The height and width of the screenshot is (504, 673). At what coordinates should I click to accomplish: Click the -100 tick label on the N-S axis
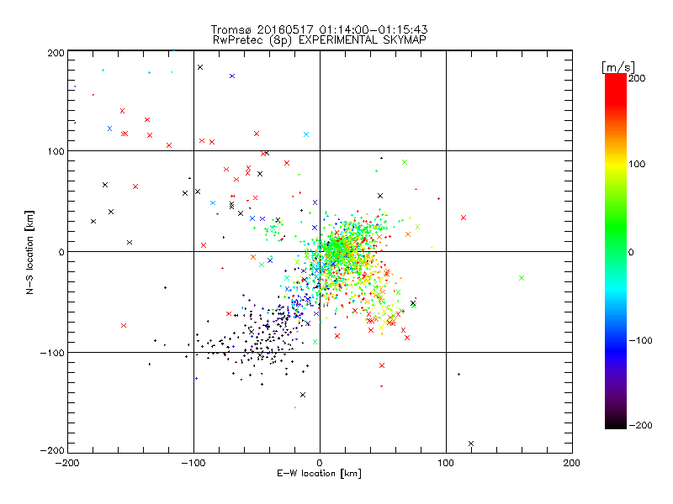point(52,353)
